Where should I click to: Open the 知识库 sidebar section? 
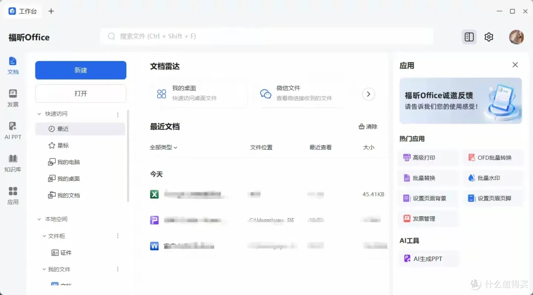12,163
